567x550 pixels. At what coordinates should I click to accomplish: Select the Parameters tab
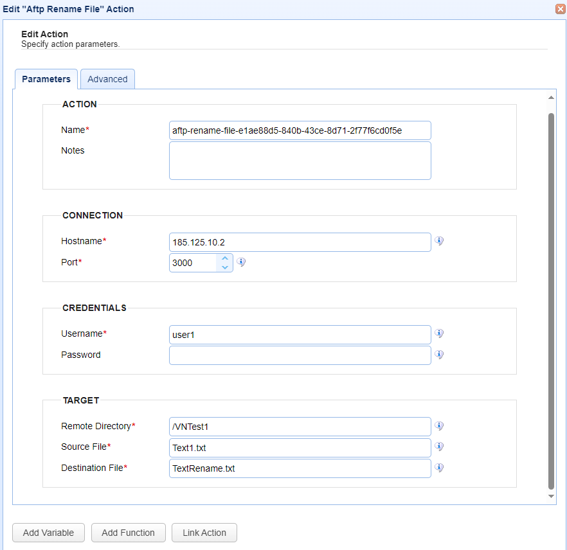tap(46, 79)
